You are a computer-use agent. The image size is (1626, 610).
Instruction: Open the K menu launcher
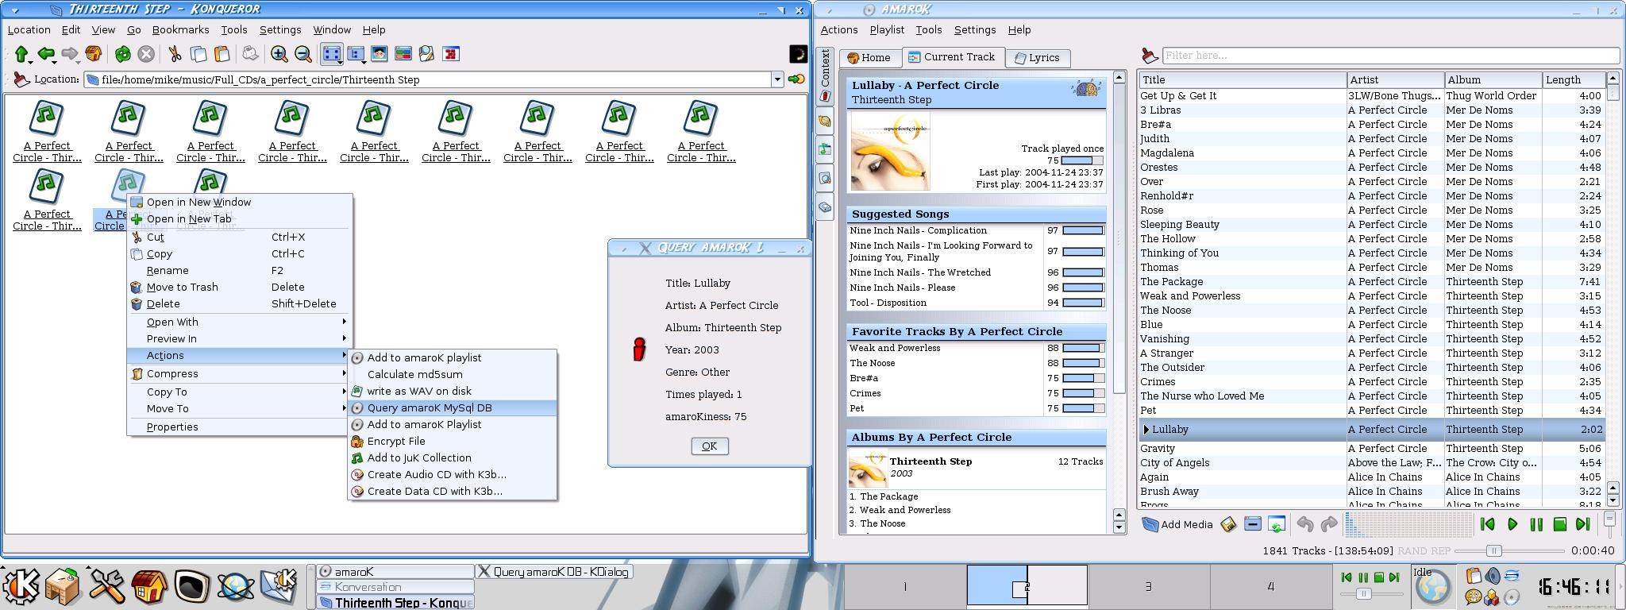21,586
